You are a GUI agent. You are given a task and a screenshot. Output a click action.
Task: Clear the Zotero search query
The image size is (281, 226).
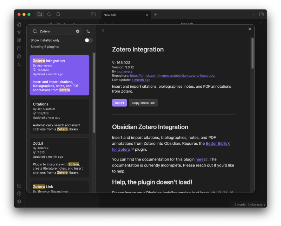coord(77,31)
